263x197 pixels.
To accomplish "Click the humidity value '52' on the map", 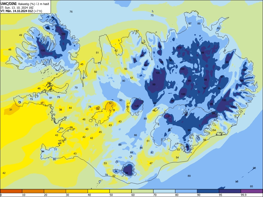I will (114, 176).
